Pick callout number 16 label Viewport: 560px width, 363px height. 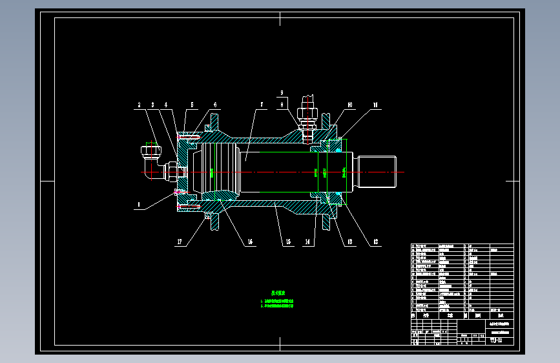(x=250, y=242)
